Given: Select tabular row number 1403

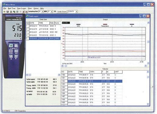Looking at the screenshot, I should click(92, 84).
